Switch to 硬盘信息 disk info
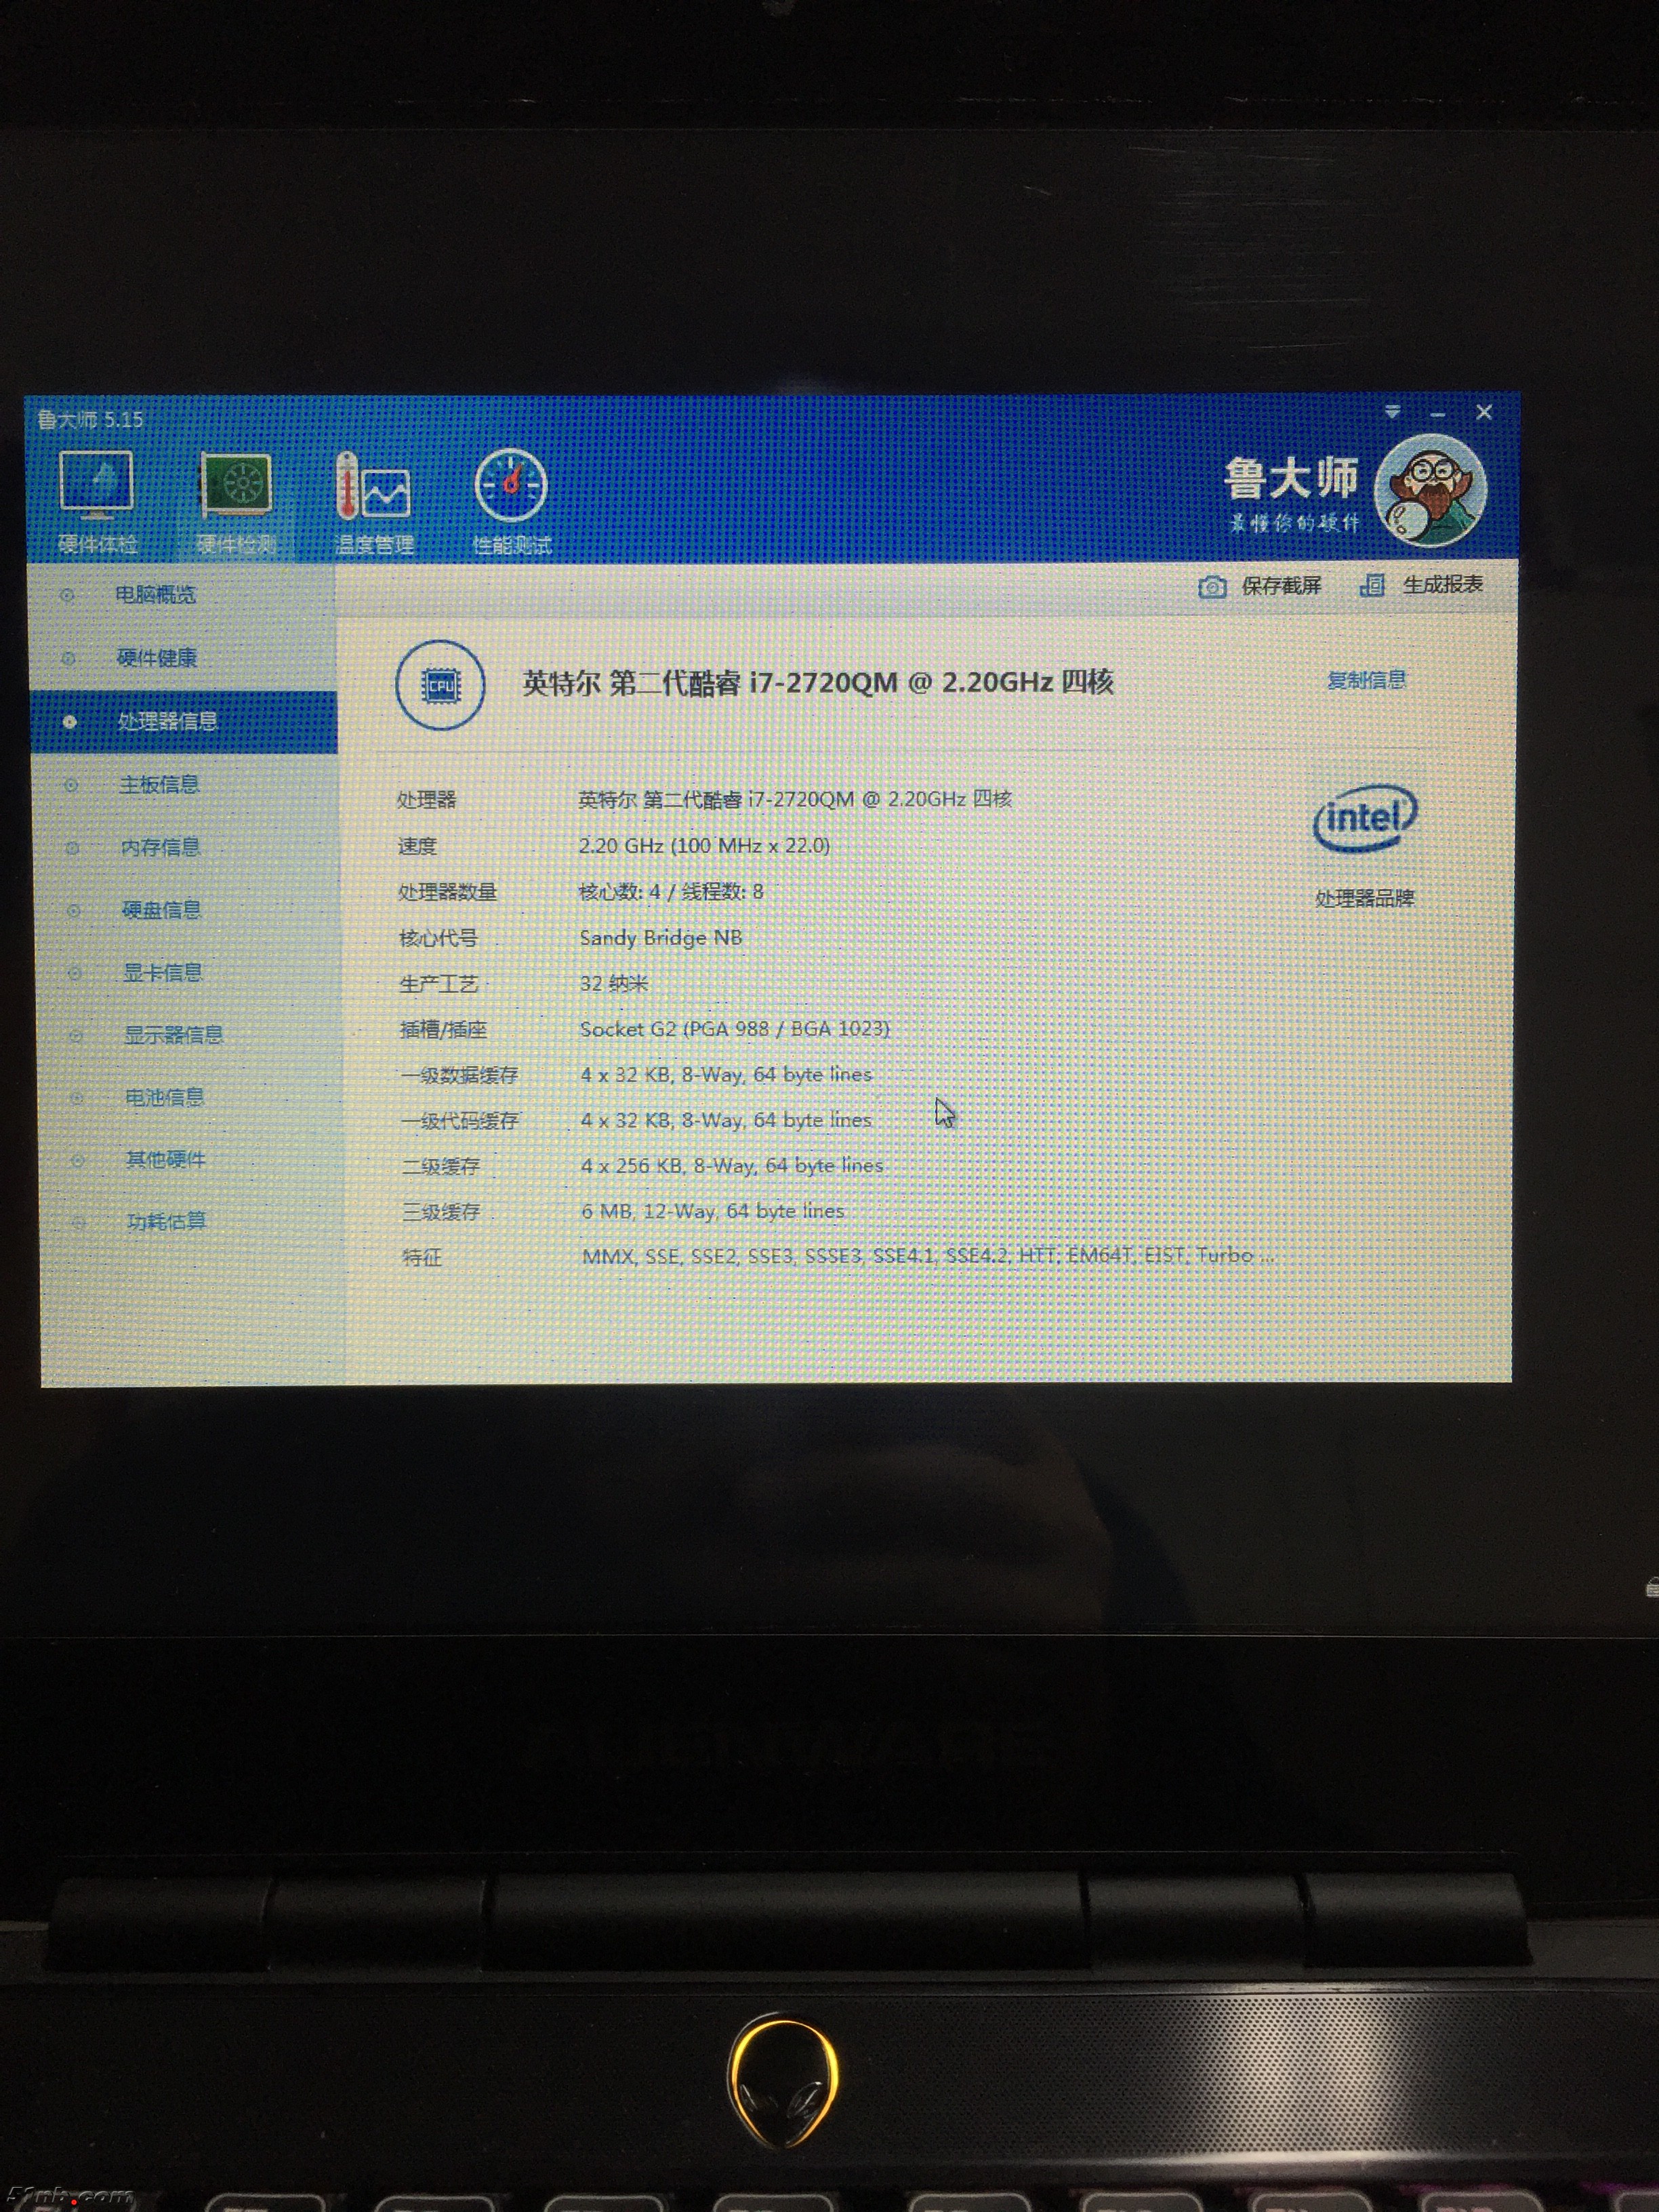 point(161,910)
